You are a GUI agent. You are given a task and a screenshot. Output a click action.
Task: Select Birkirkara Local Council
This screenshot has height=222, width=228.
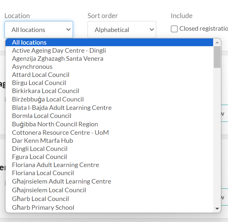click(46, 91)
